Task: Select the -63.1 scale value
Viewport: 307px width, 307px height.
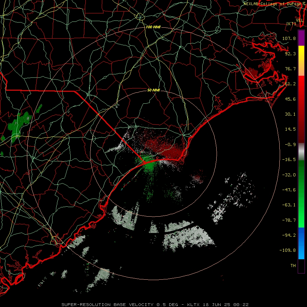Action: pyautogui.click(x=289, y=205)
